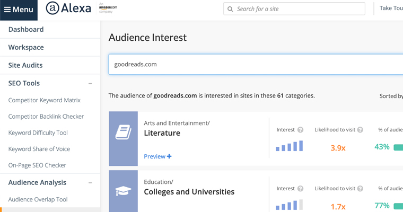
Task: Click the Literature book category icon
Action: point(123,132)
